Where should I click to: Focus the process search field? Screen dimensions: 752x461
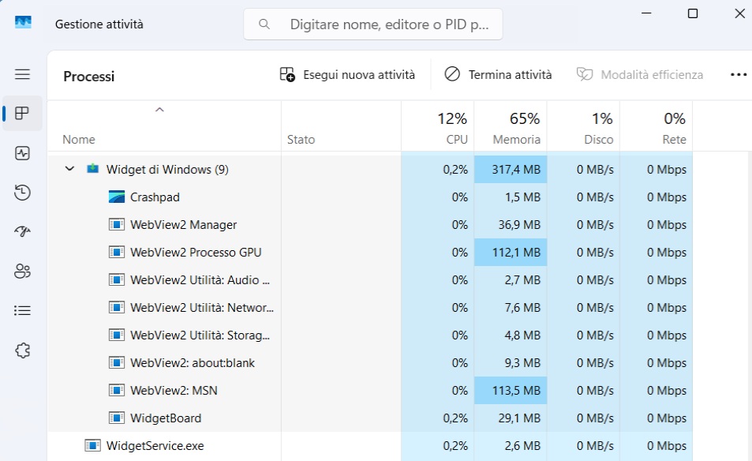click(x=373, y=24)
